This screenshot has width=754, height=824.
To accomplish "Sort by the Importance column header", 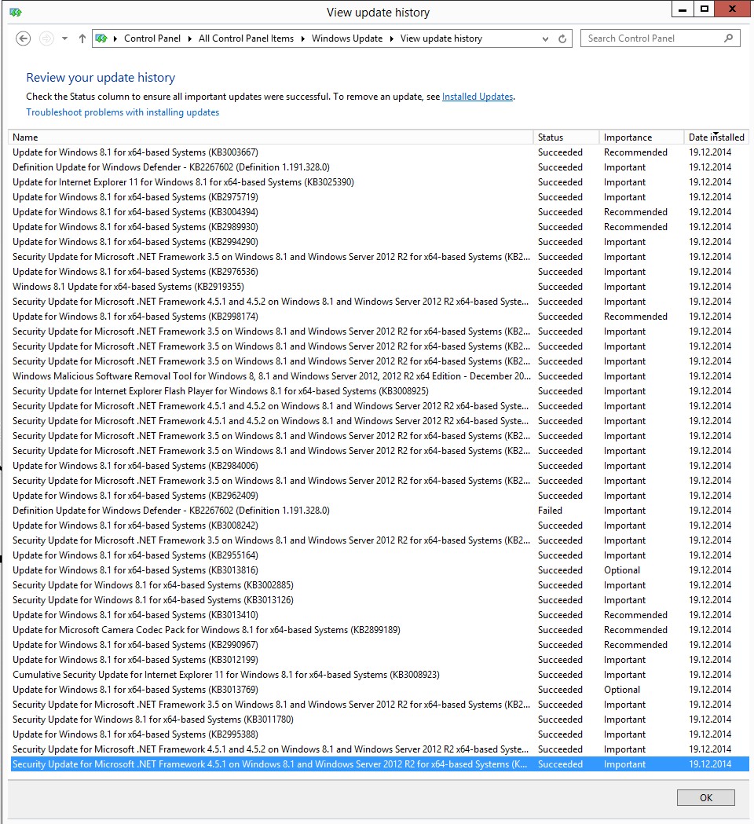I will [x=641, y=137].
